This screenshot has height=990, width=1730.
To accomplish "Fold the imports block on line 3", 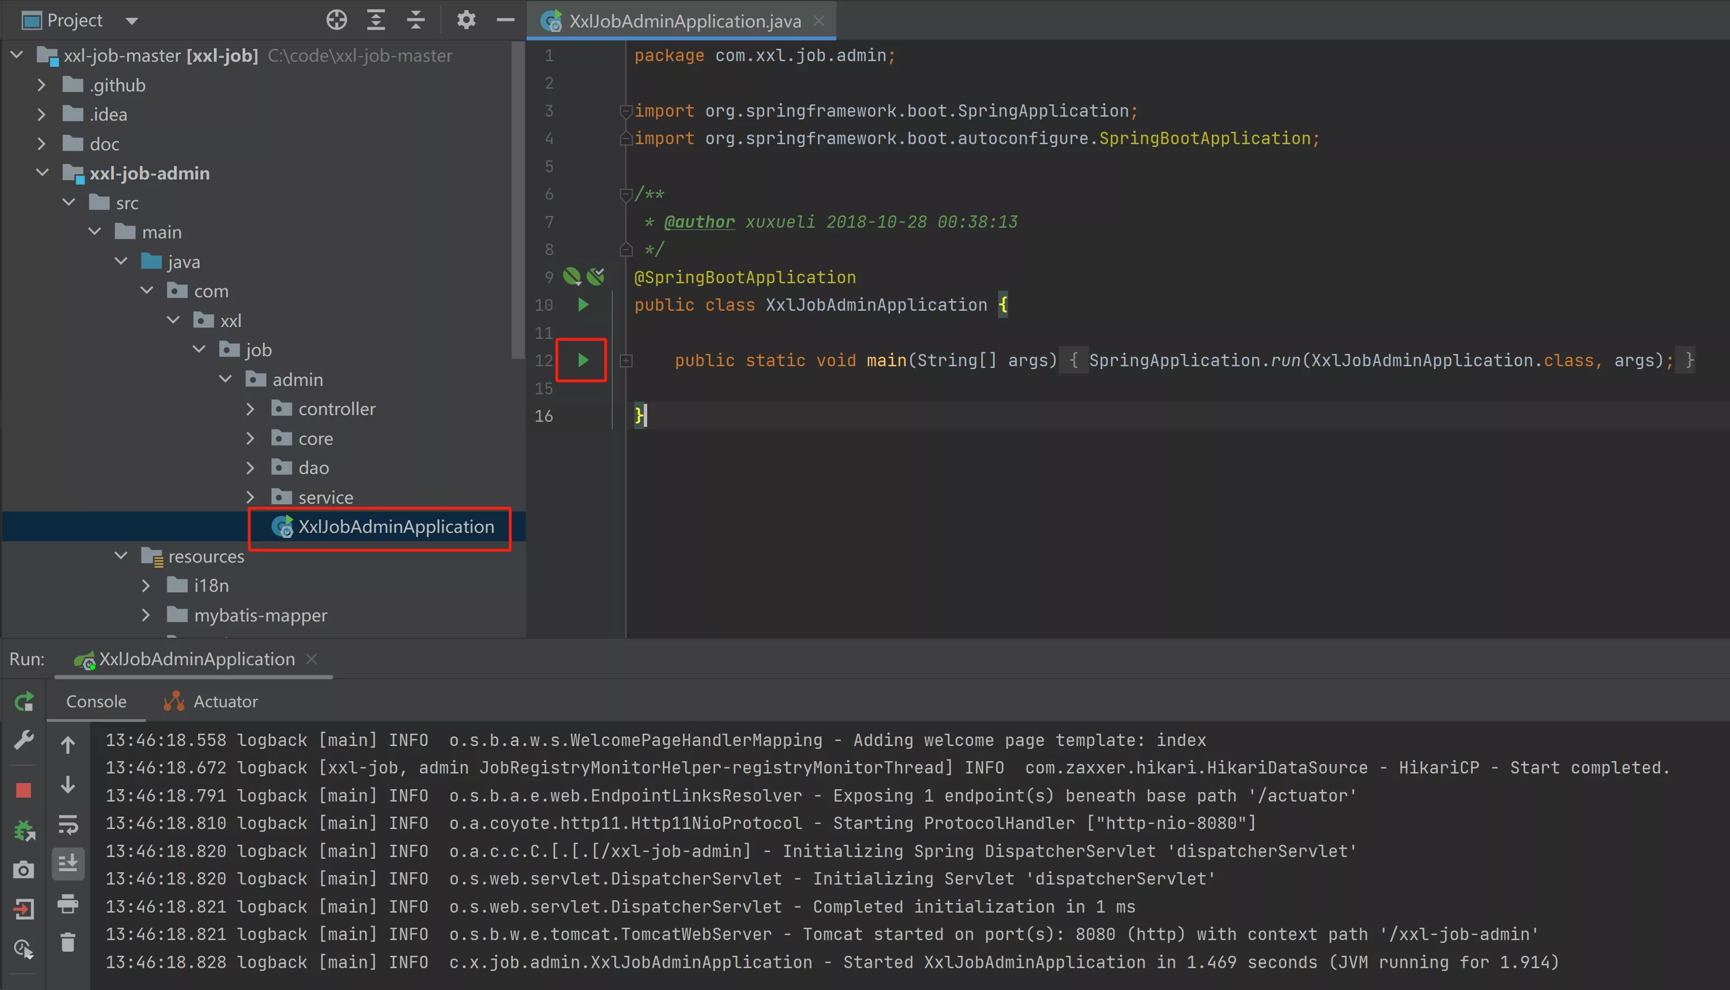I will (626, 112).
